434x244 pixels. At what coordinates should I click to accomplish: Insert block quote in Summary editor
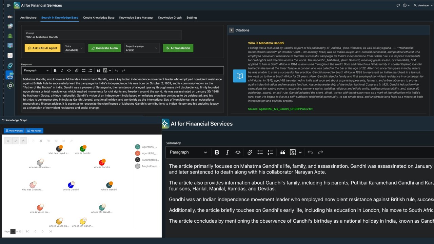point(283,152)
